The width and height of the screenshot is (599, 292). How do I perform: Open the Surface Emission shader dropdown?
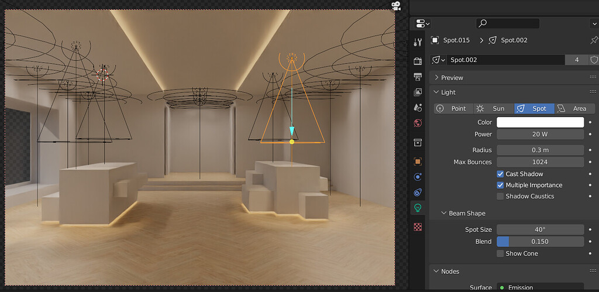[540, 287]
